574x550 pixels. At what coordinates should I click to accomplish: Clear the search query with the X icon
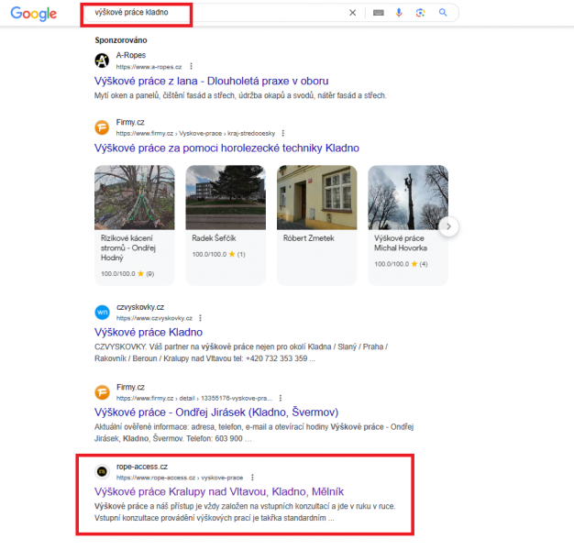click(352, 13)
